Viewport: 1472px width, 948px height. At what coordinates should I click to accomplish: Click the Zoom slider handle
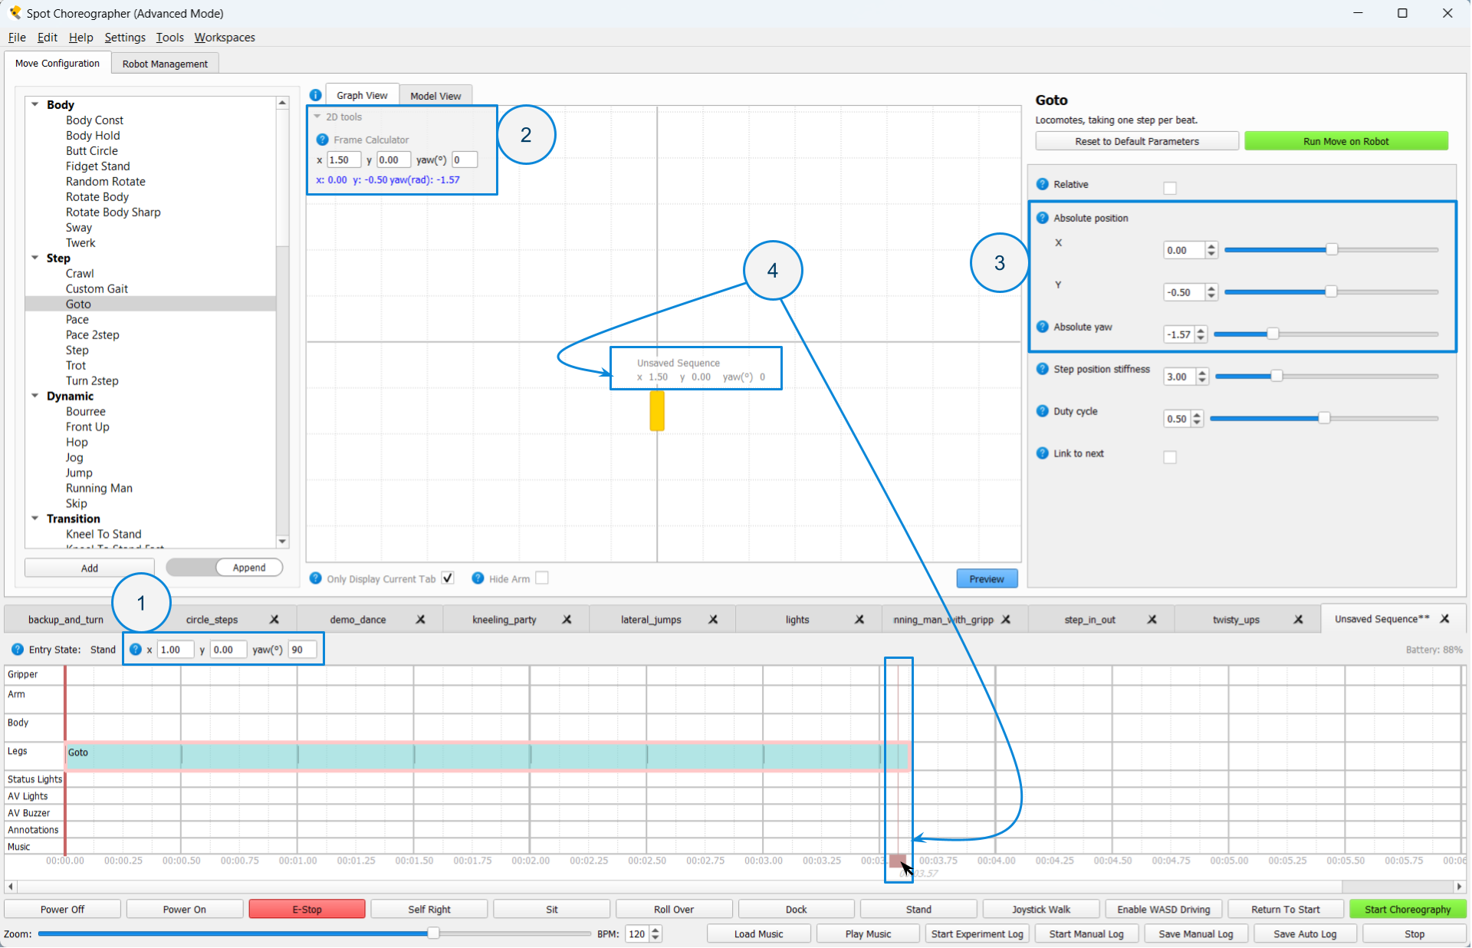pyautogui.click(x=433, y=933)
